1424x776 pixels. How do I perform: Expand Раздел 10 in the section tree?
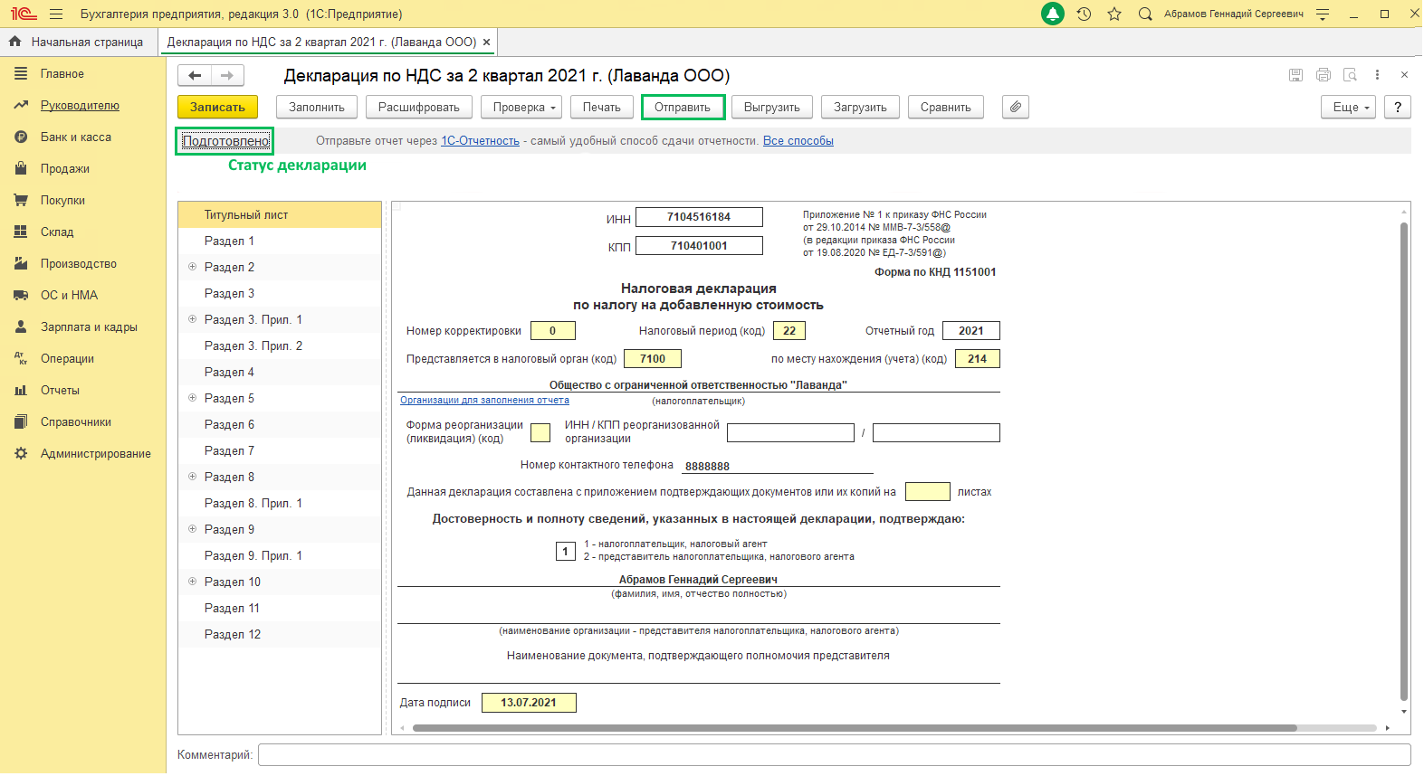pos(192,582)
